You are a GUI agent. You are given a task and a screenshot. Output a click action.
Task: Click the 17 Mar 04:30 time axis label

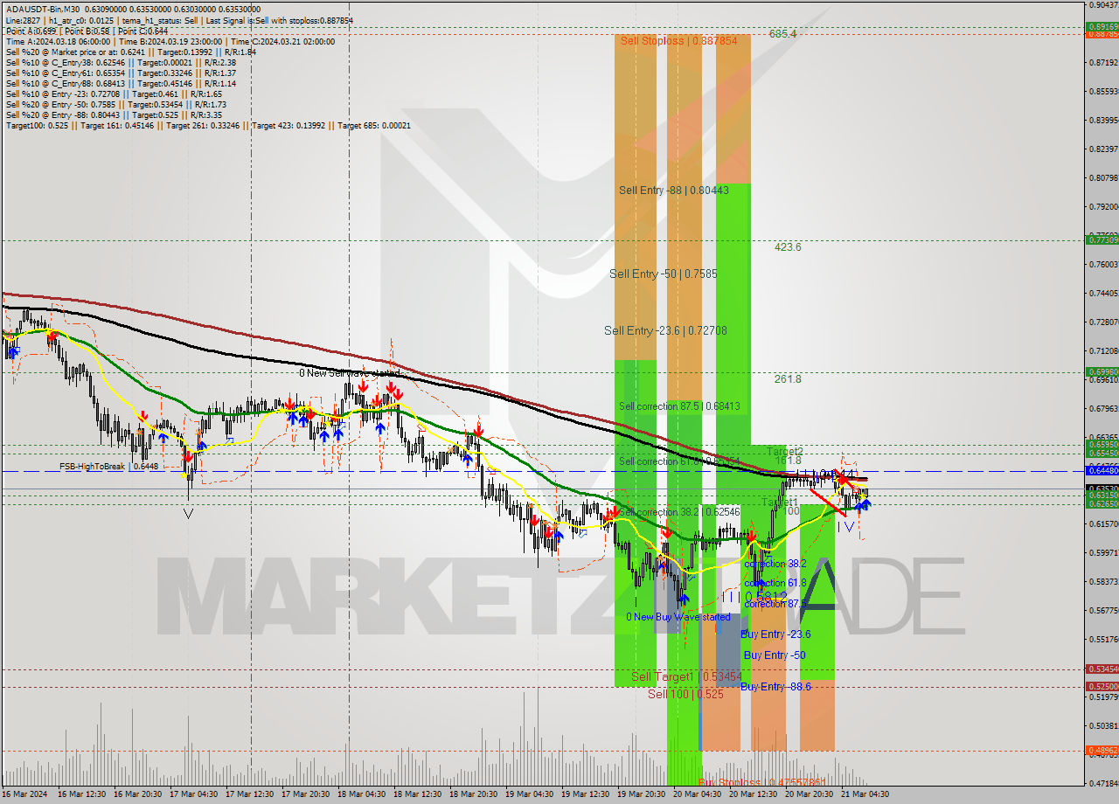click(193, 794)
